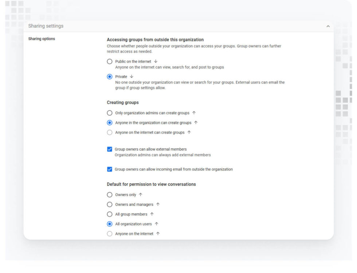Select 'Anyone on the internet' for viewing conversations
The image size is (357, 273).
110,233
